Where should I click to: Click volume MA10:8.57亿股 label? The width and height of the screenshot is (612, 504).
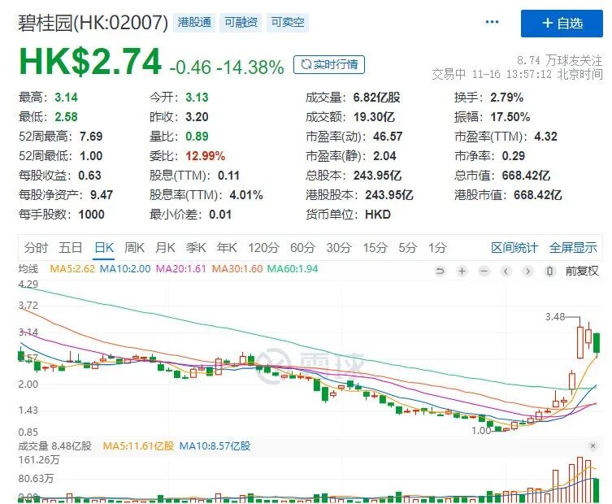tap(215, 445)
